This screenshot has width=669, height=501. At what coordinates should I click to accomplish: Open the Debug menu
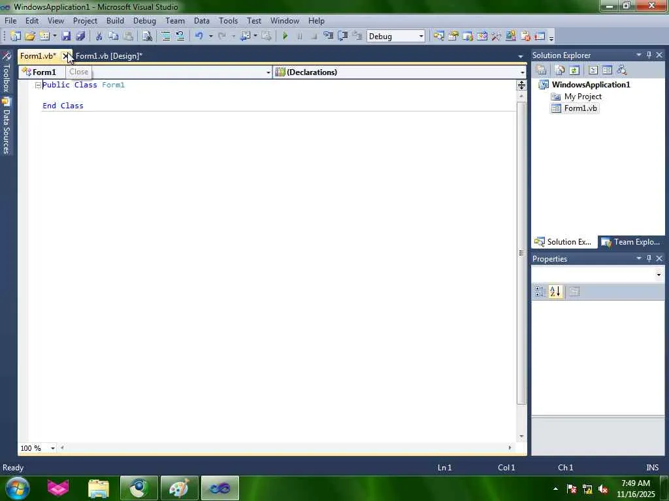tap(144, 20)
